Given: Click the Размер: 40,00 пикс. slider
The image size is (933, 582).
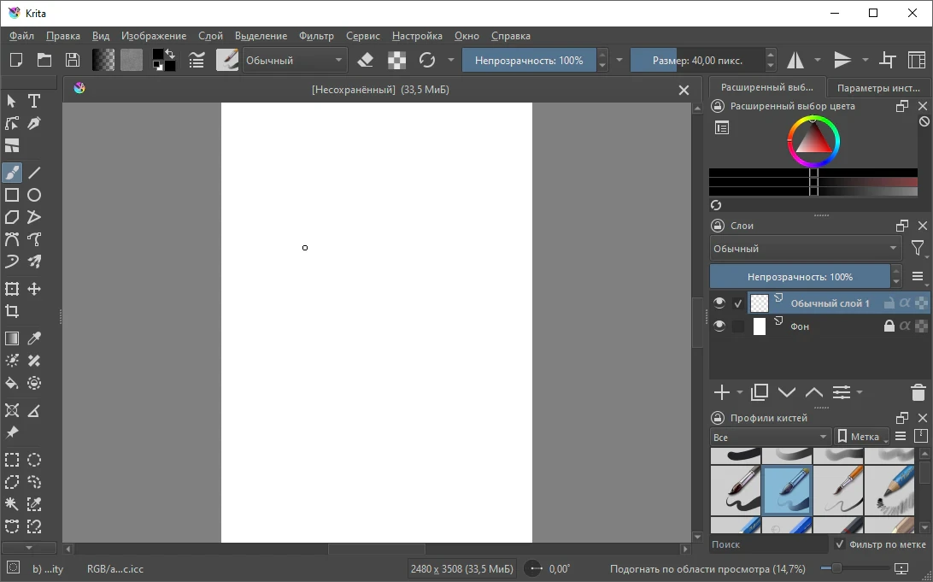Looking at the screenshot, I should tap(697, 60).
